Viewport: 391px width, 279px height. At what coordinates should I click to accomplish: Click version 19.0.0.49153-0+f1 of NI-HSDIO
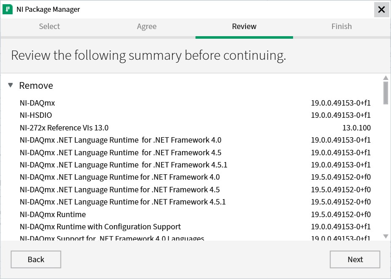[x=341, y=115]
